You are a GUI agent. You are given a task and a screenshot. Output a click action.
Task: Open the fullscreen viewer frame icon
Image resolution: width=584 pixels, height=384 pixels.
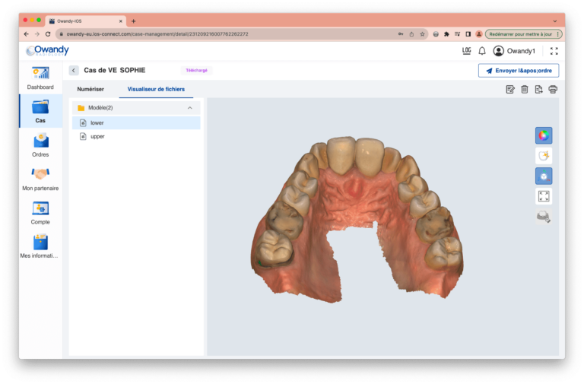(x=544, y=196)
